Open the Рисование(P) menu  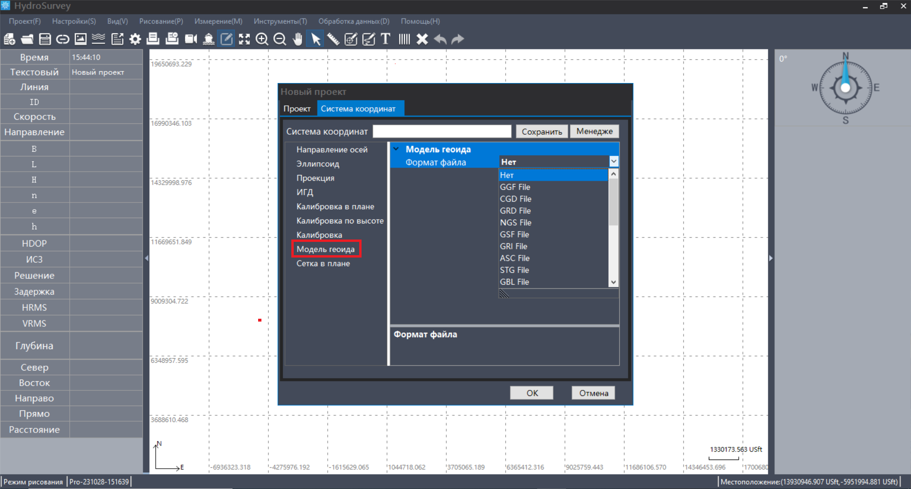[x=161, y=21]
